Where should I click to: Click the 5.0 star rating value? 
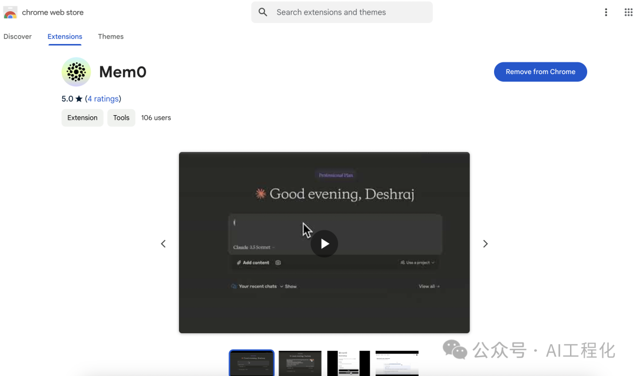click(67, 99)
